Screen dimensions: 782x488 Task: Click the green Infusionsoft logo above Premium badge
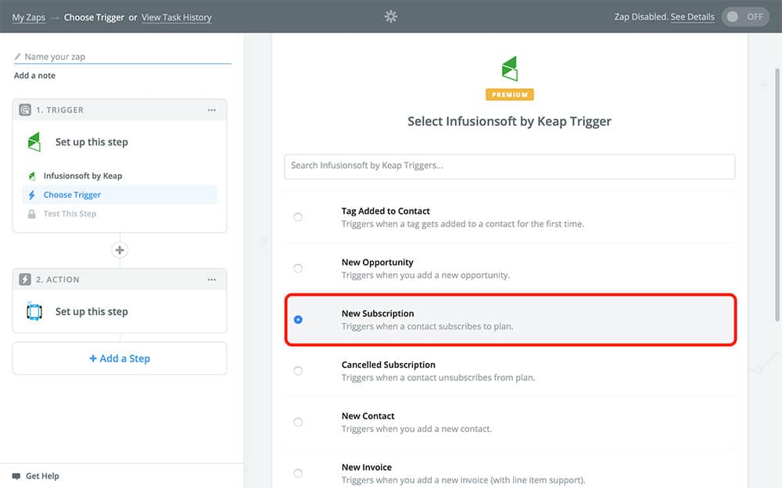pos(509,69)
